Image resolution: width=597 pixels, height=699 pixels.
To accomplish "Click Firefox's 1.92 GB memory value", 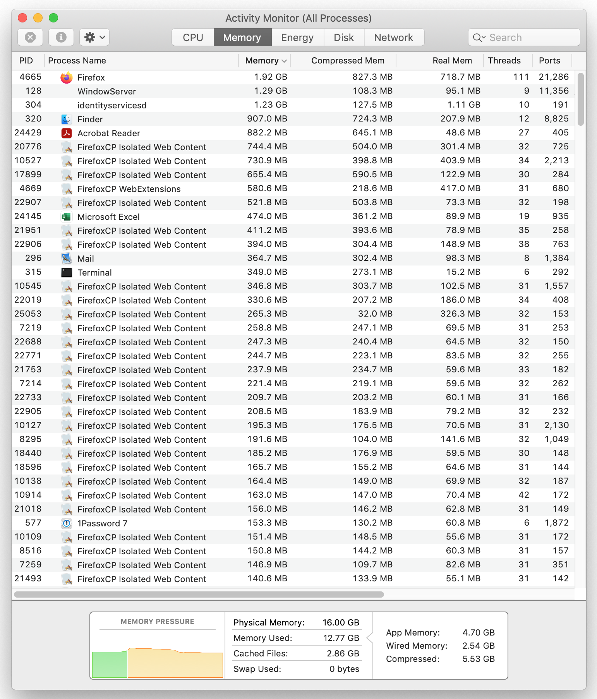I will click(x=271, y=77).
